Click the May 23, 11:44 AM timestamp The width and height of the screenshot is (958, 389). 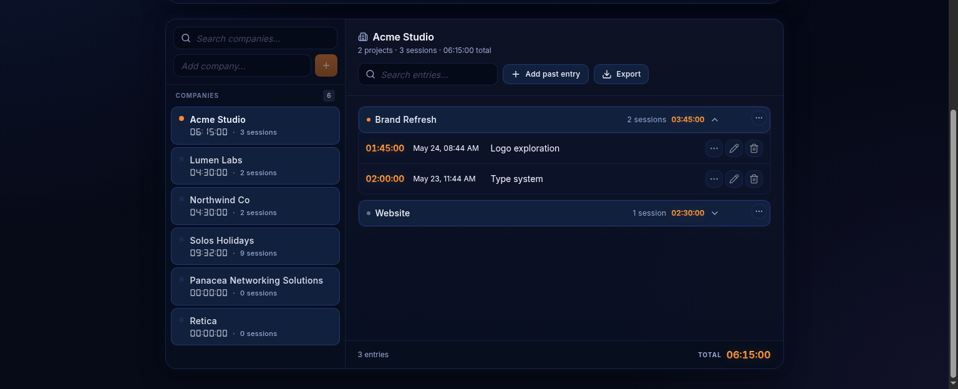[444, 179]
